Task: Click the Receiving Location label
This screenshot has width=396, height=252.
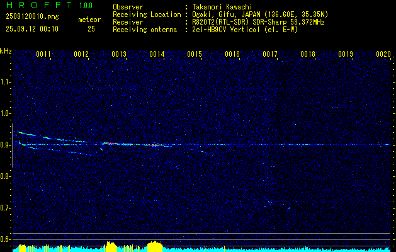Action: 147,14
